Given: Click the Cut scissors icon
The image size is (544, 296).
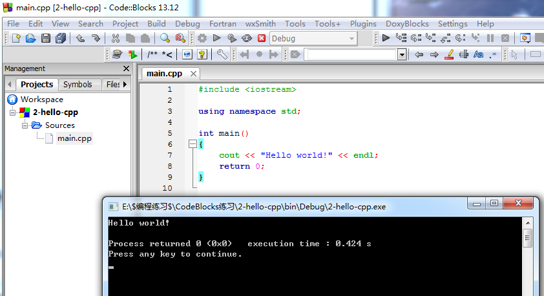Looking at the screenshot, I should pos(116,38).
